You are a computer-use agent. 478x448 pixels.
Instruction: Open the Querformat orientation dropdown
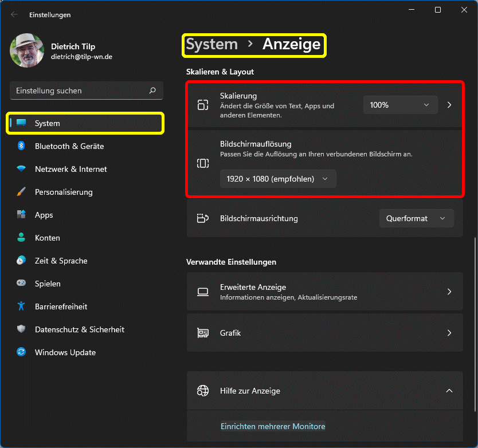coord(416,218)
